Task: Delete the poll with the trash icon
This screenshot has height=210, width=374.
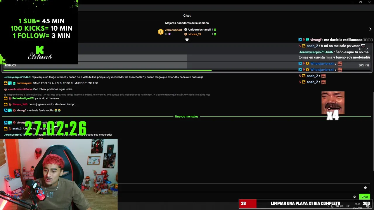Action: point(360,49)
